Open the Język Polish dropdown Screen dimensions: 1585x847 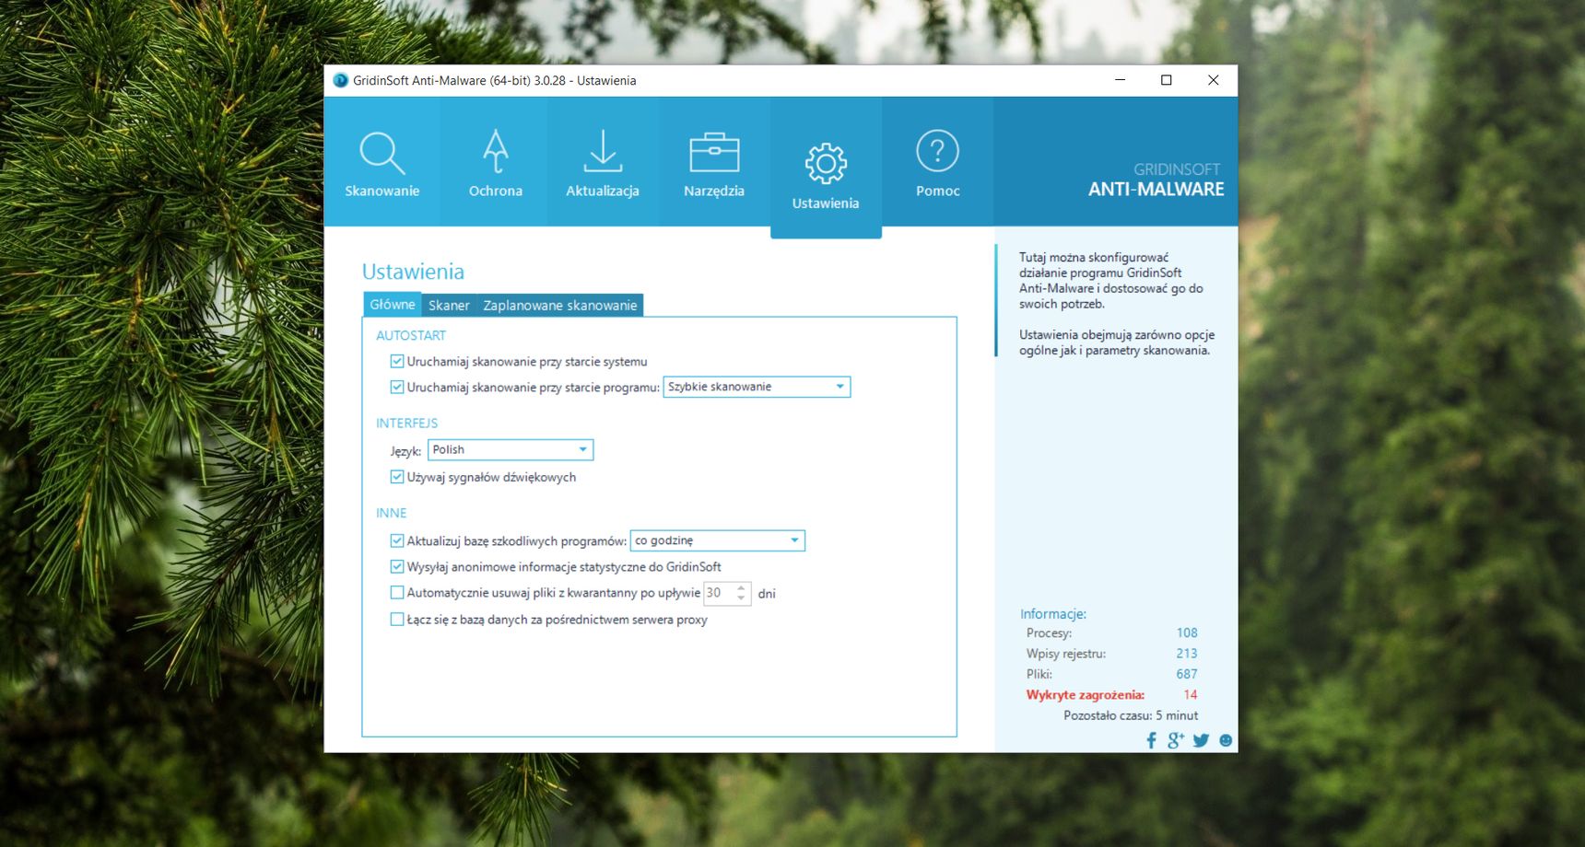[x=511, y=449]
